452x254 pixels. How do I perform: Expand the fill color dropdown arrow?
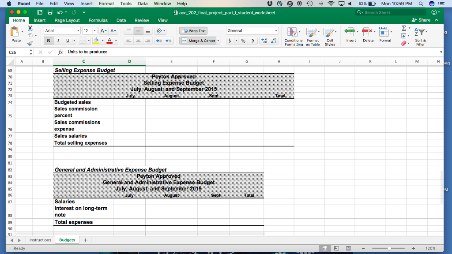click(102, 41)
